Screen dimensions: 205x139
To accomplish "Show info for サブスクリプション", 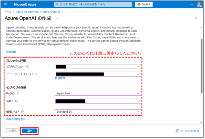I will (x=28, y=67).
